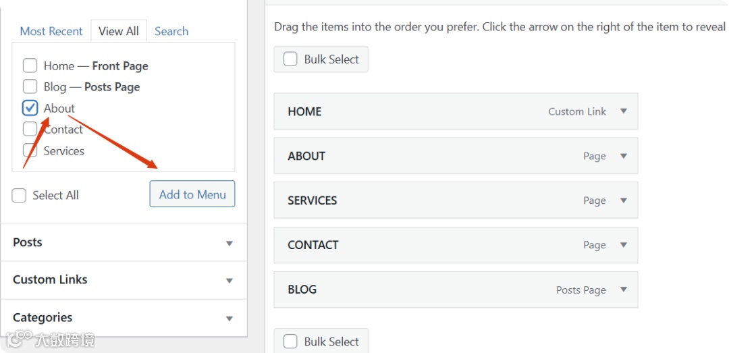Check the Home — Front Page checkbox
Image resolution: width=729 pixels, height=353 pixels.
click(30, 65)
